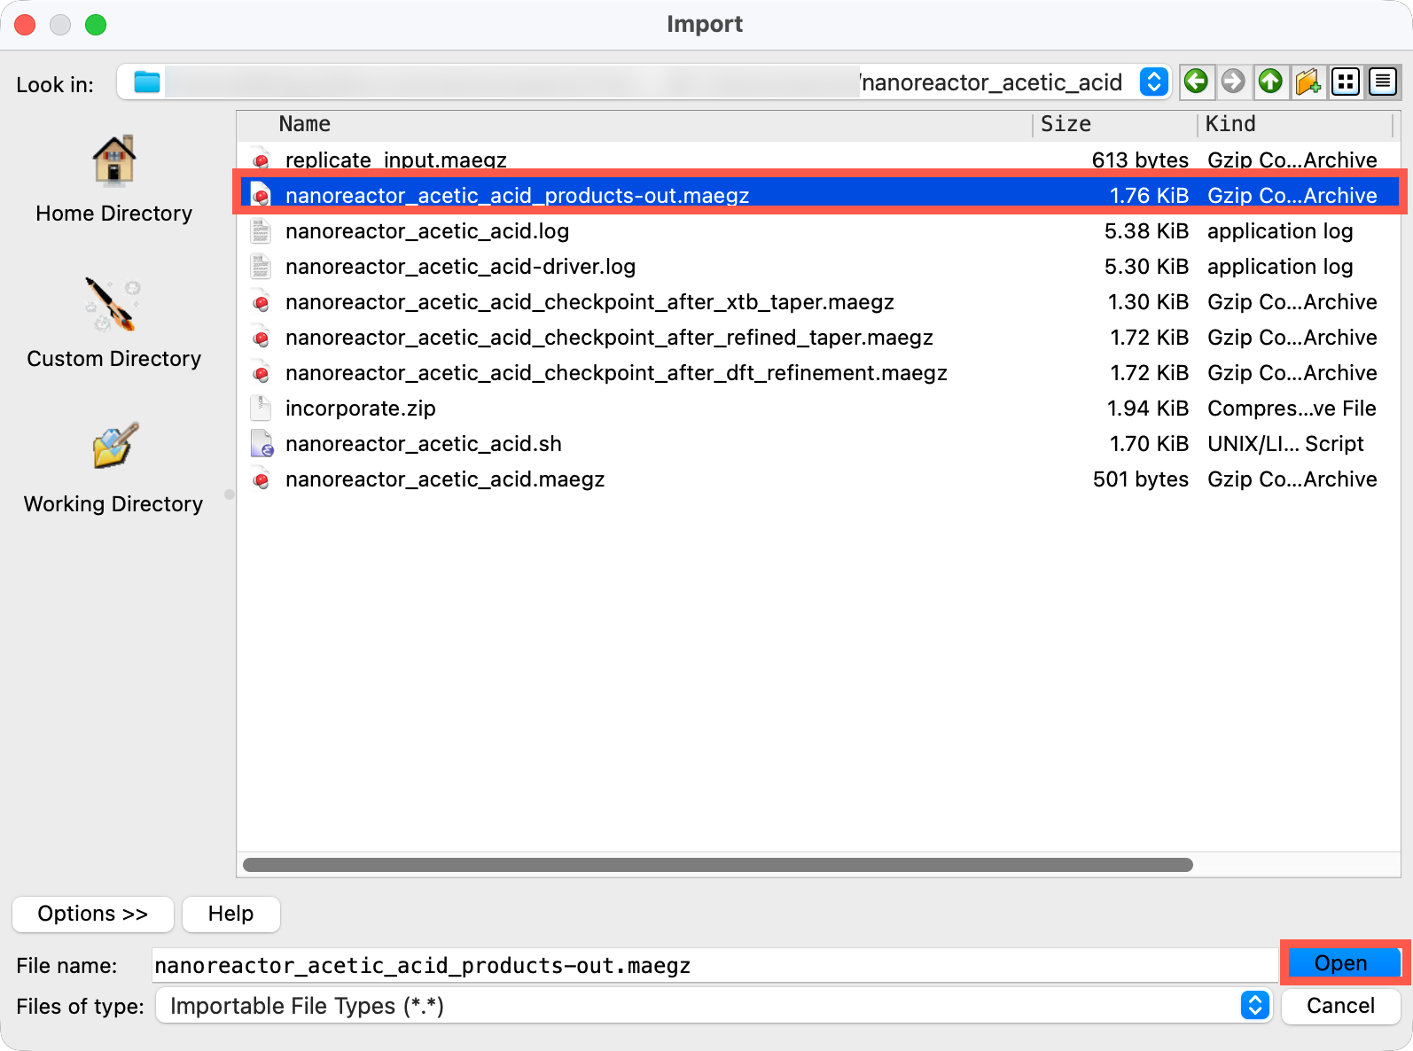Switch to icon grid view
This screenshot has width=1413, height=1051.
point(1346,82)
